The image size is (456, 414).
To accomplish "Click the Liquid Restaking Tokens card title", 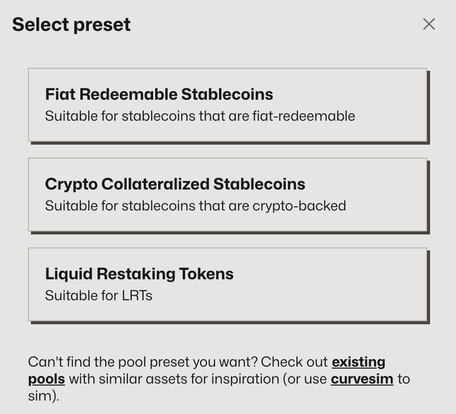I will coord(139,273).
